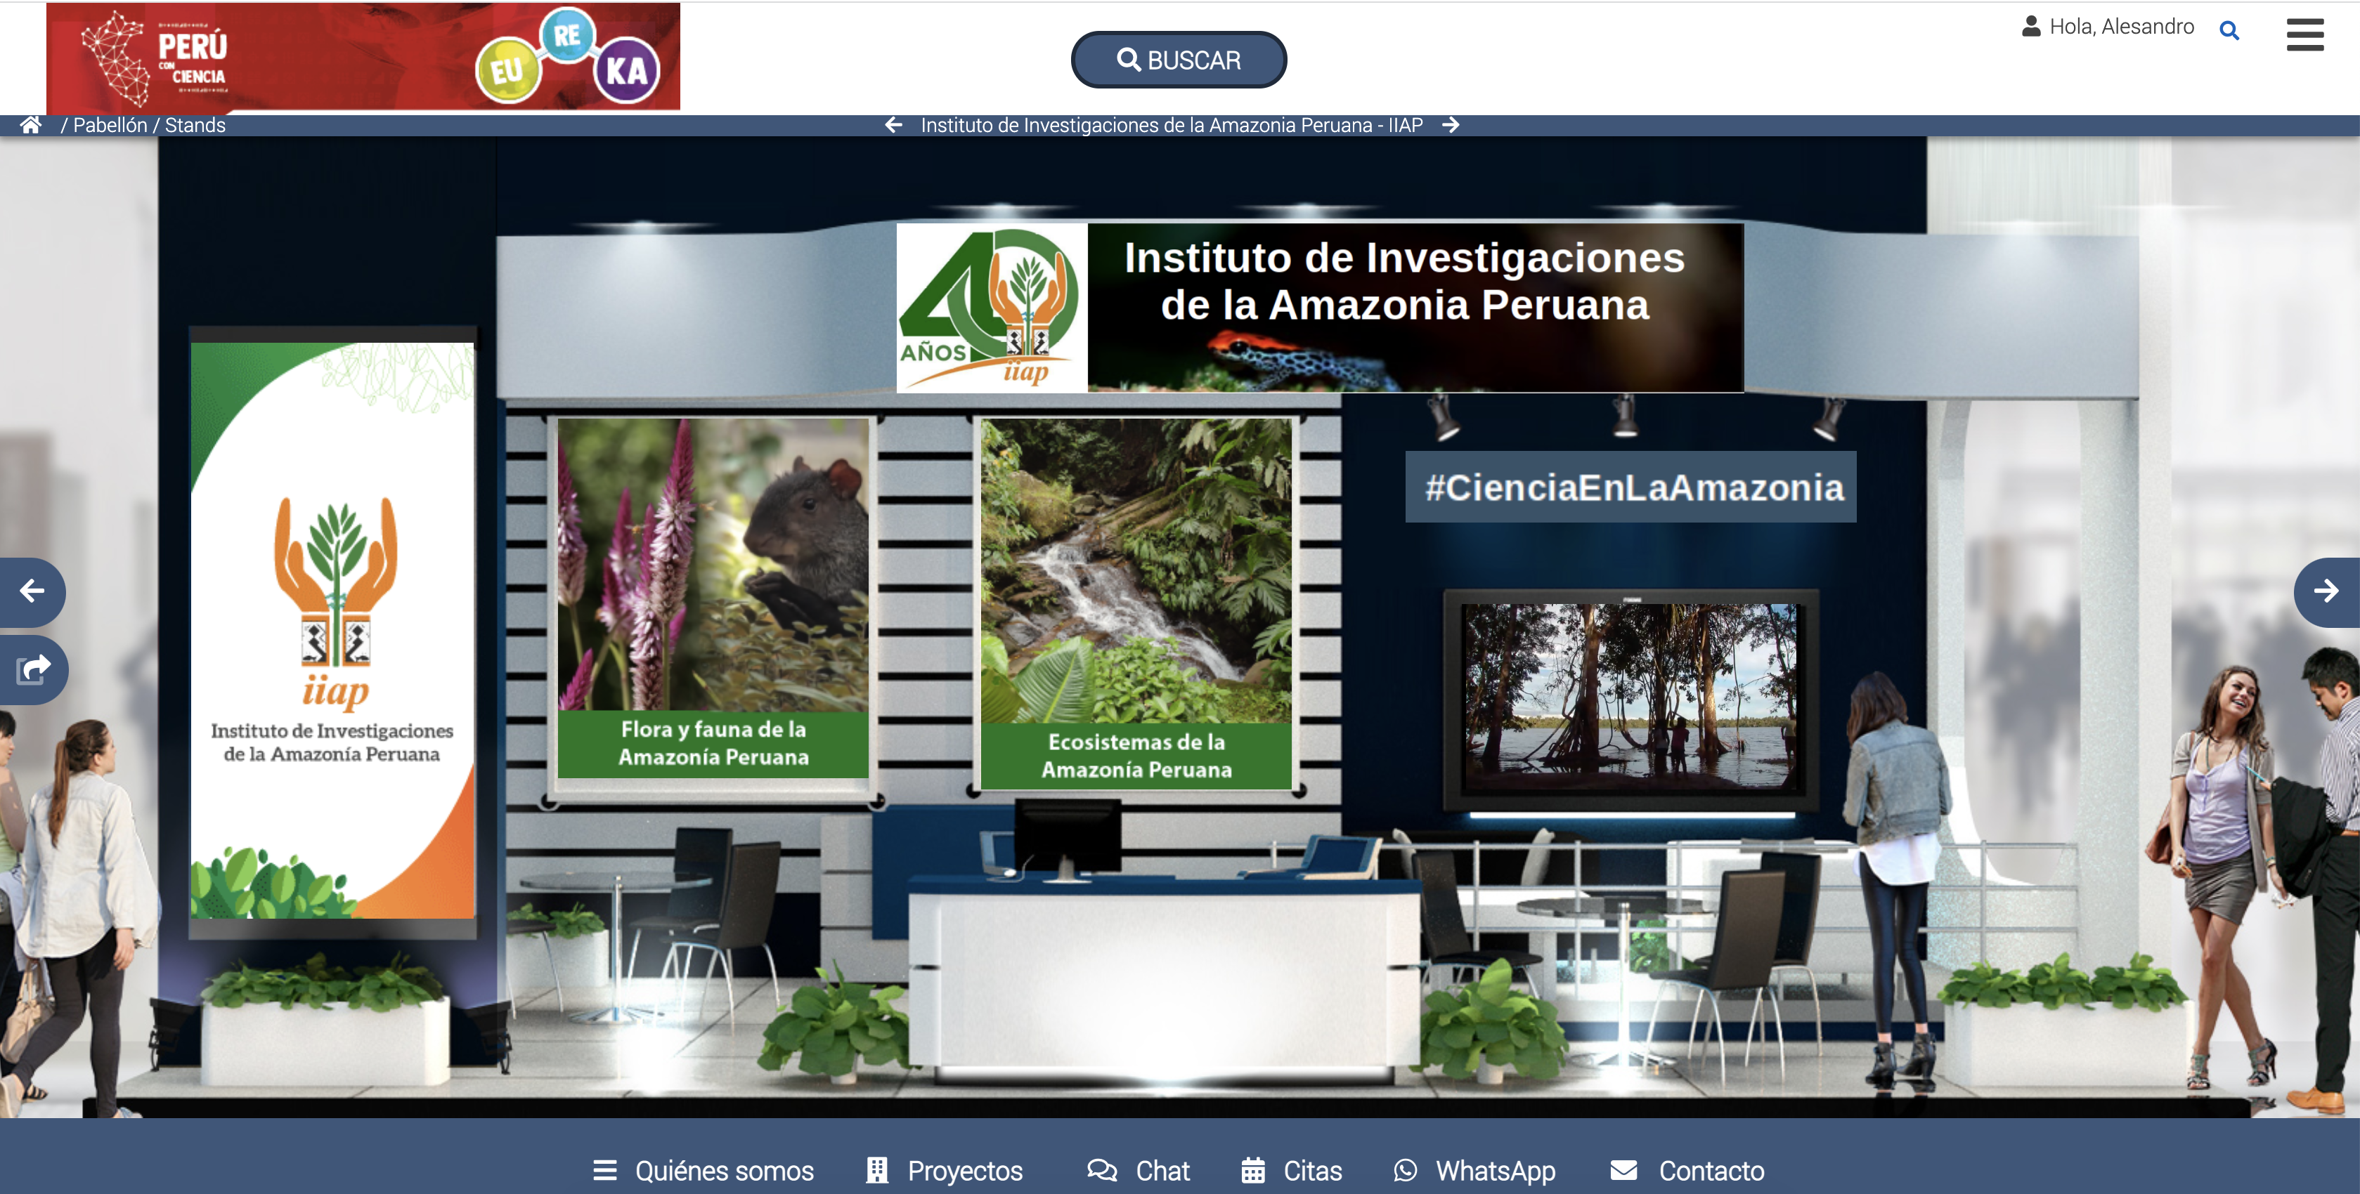Click the Proyectos building icon

(x=877, y=1170)
